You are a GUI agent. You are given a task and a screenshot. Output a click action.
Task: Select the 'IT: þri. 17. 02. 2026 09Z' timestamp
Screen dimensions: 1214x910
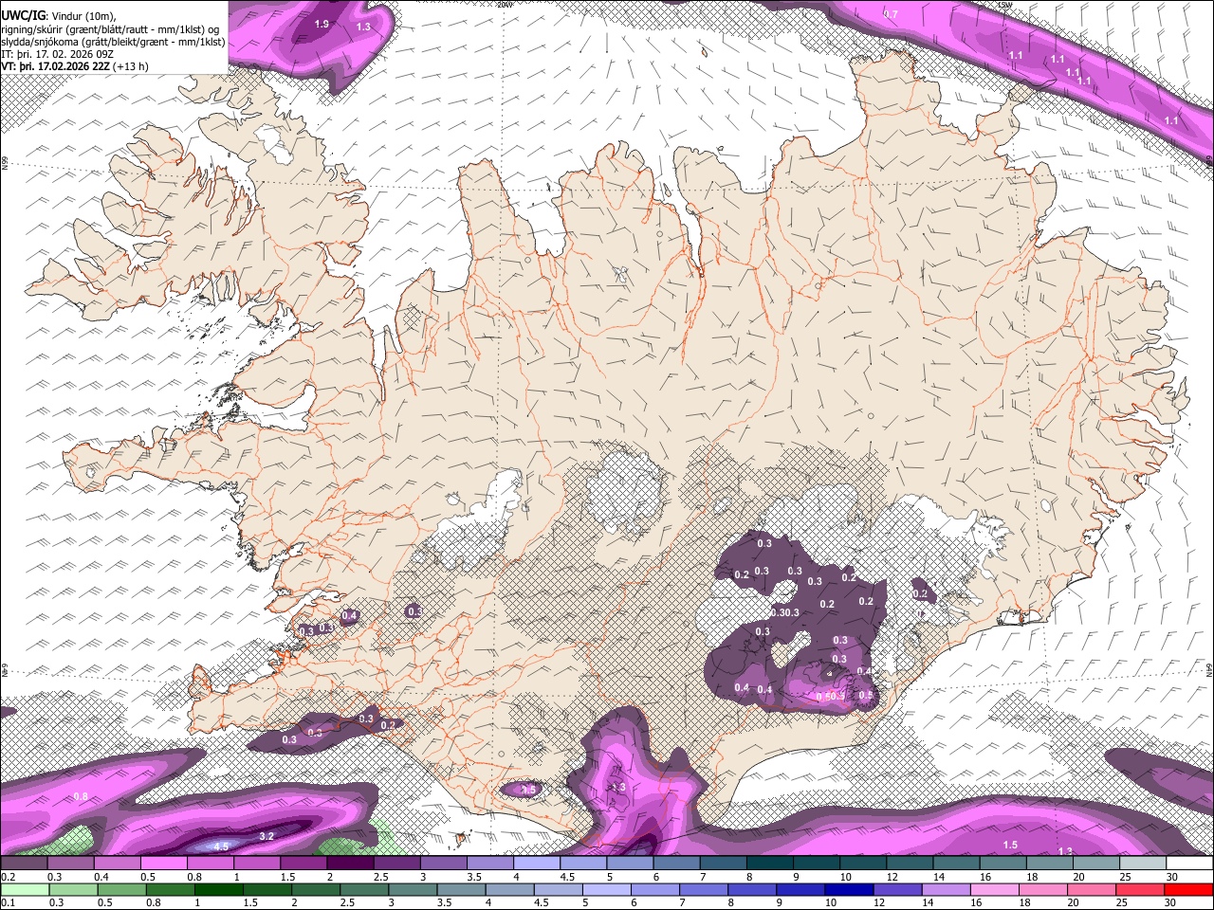59,55
